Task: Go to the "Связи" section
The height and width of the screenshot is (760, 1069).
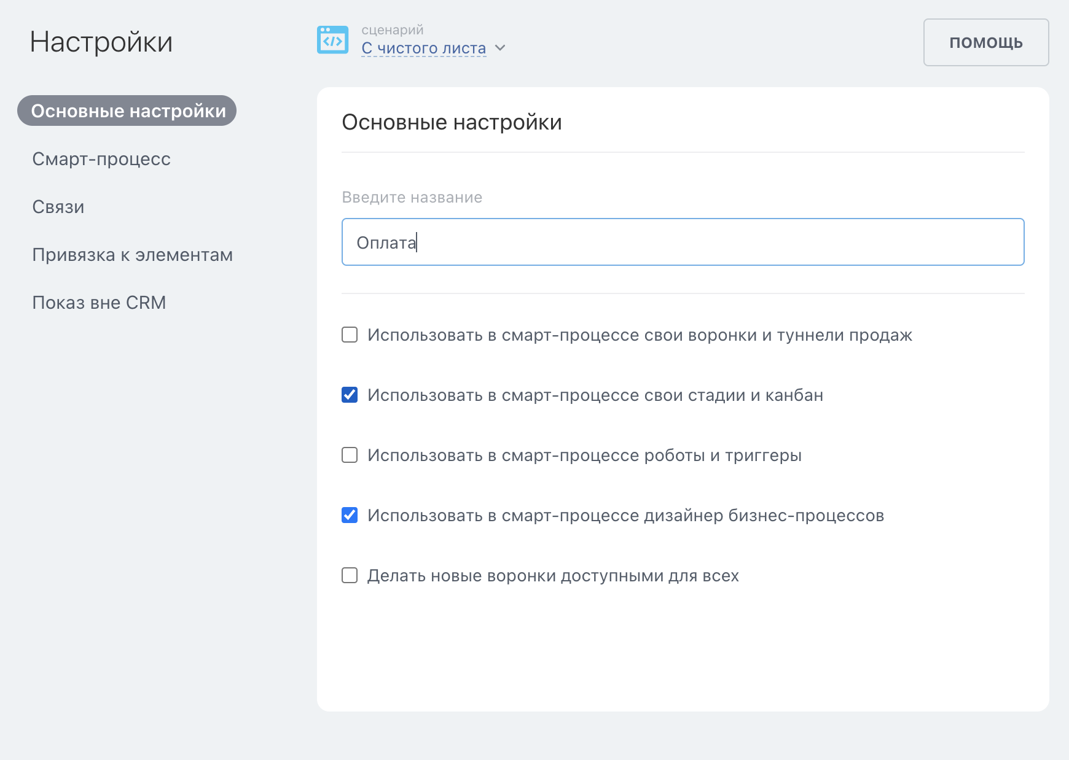Action: [58, 207]
